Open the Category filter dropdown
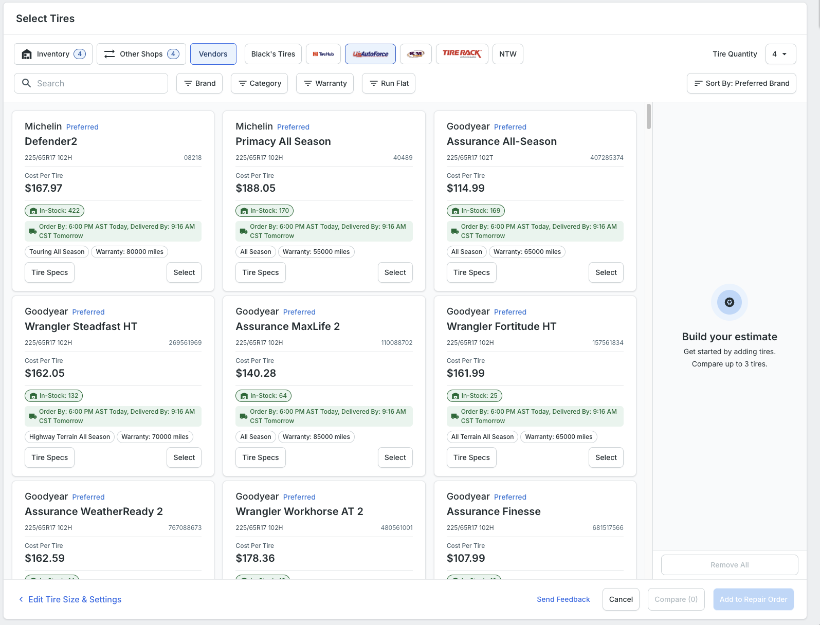The width and height of the screenshot is (820, 625). pyautogui.click(x=260, y=83)
